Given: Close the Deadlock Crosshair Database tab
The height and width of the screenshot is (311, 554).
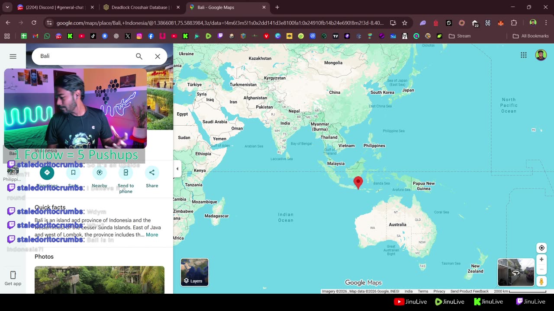Looking at the screenshot, I should click(178, 7).
